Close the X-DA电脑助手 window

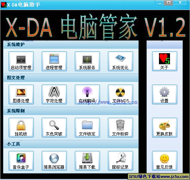[180, 3]
